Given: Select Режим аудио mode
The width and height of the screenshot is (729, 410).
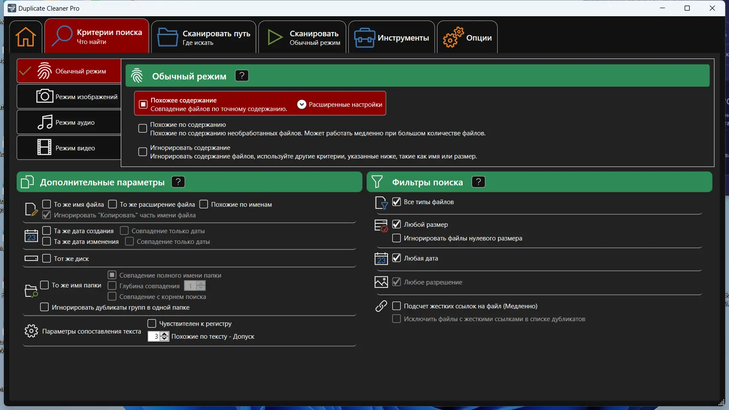Looking at the screenshot, I should coord(69,122).
